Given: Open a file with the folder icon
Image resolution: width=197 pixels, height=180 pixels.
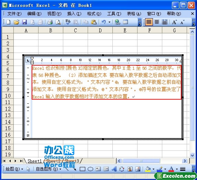Looking at the screenshot, I should pos(17,22).
